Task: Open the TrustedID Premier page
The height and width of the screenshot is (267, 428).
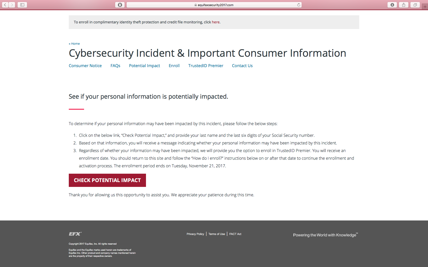Action: (x=206, y=66)
